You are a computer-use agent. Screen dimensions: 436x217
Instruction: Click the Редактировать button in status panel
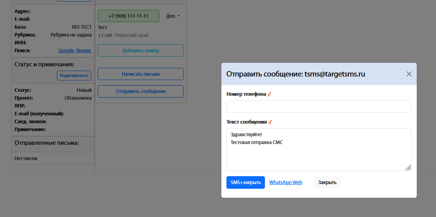tap(74, 75)
